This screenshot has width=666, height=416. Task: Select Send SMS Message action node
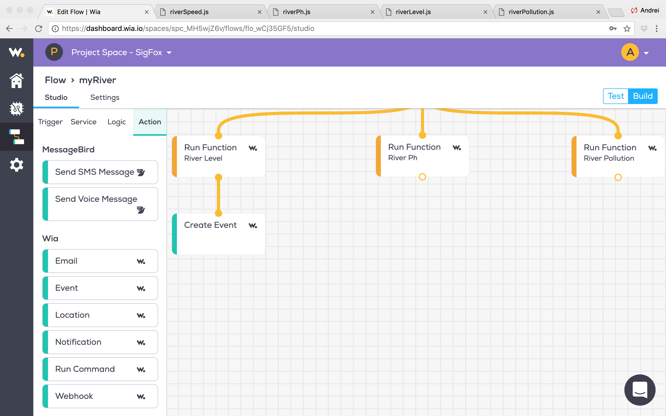click(x=100, y=172)
